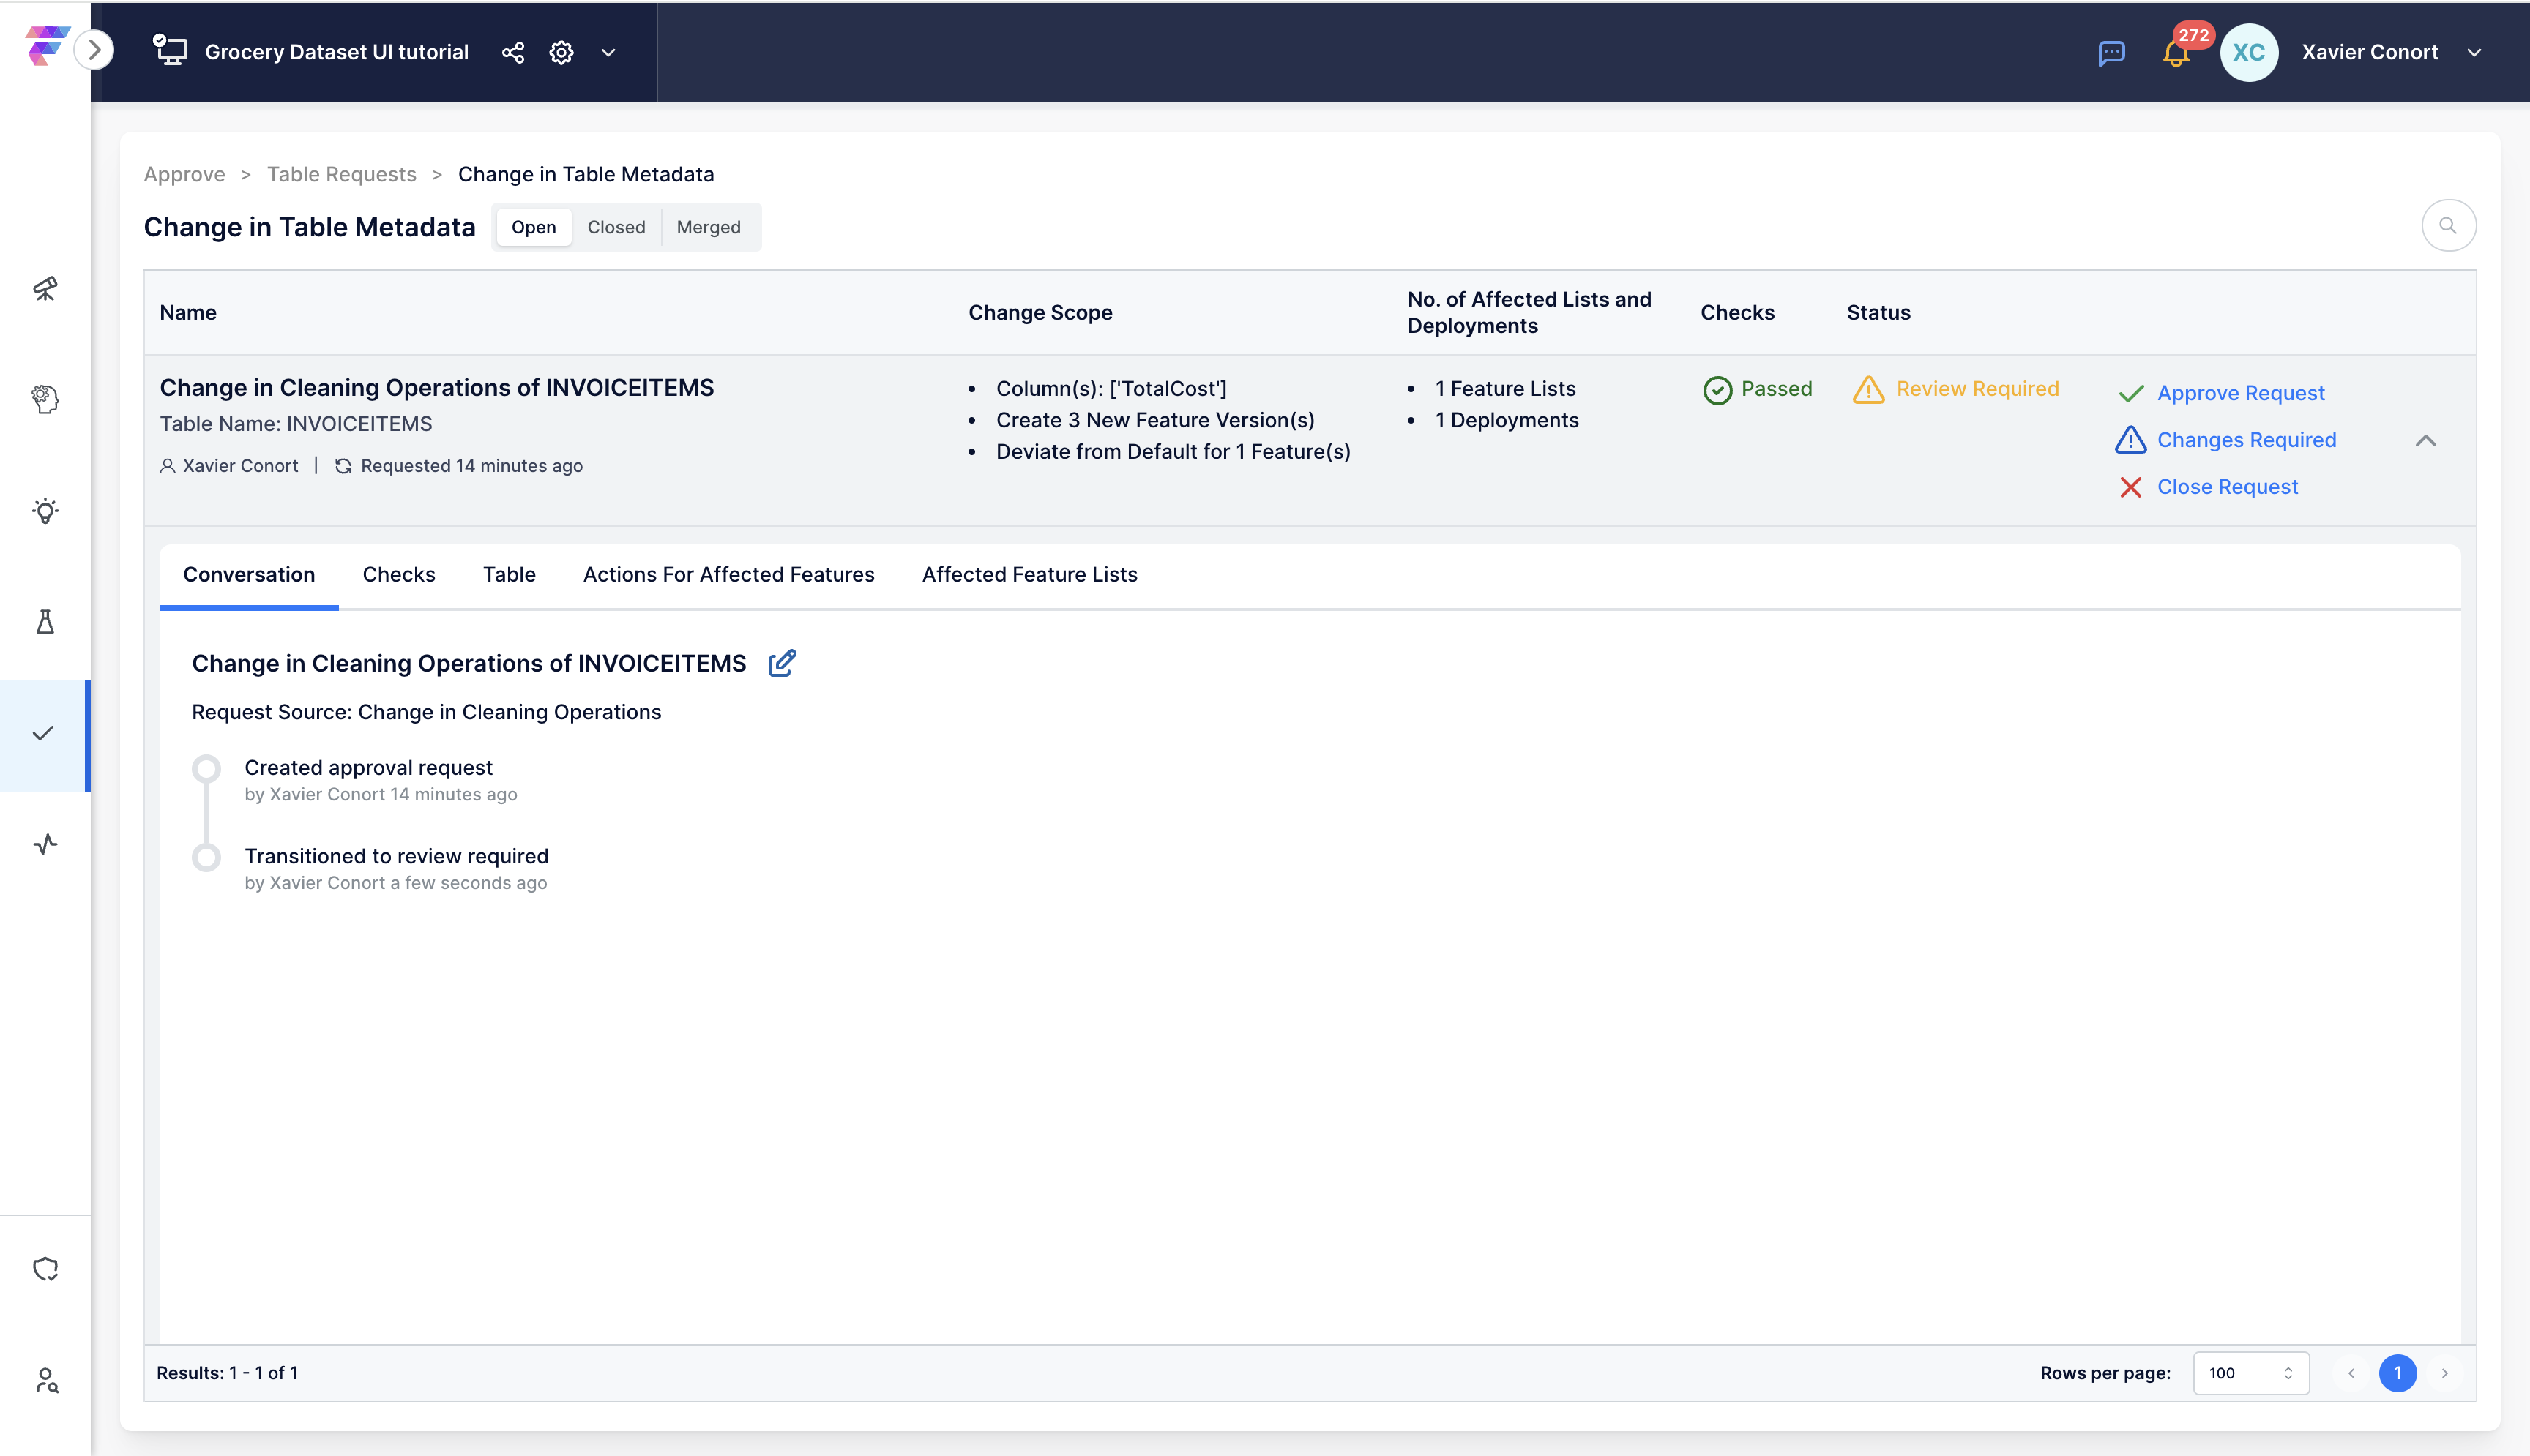Click 'Results: 1 - 1 of 1' text

pos(226,1373)
